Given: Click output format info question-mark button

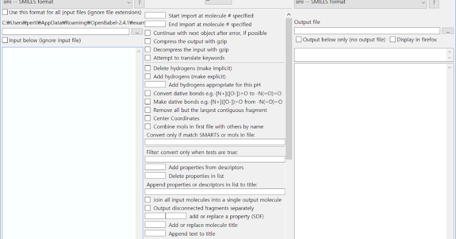Looking at the screenshot, I should click(x=434, y=3).
